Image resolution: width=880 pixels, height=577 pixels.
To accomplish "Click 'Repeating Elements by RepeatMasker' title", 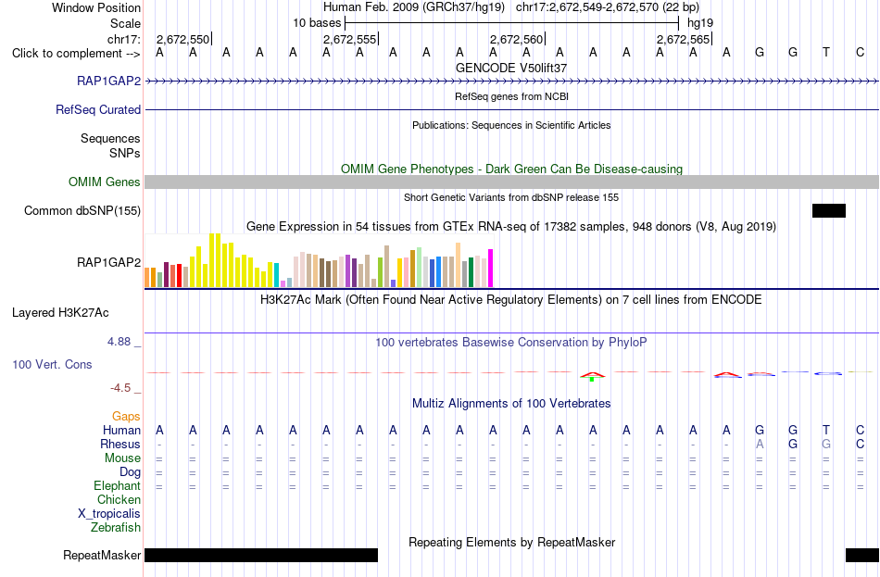I will coord(511,543).
